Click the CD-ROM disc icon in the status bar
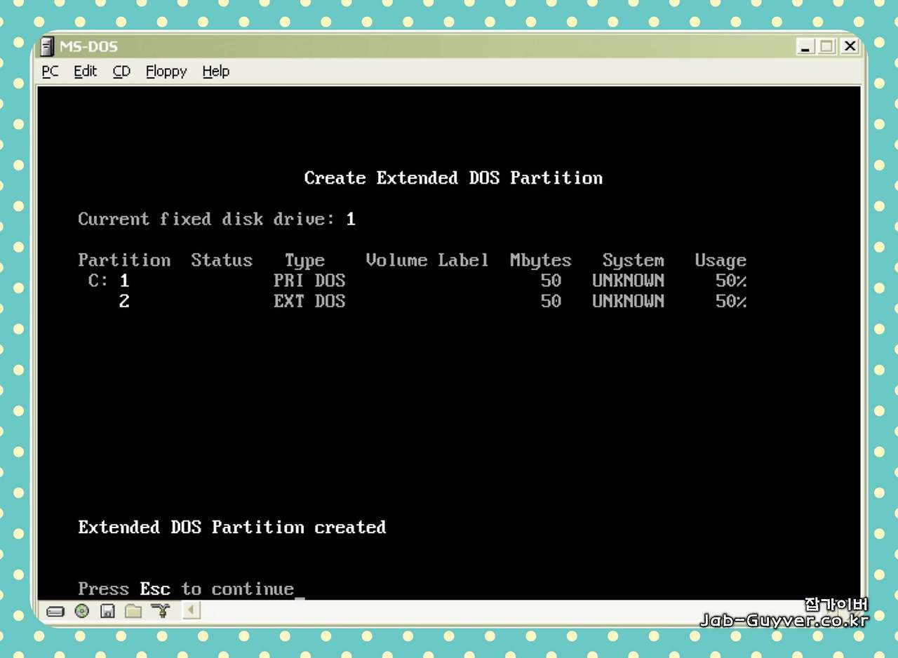 pos(82,611)
